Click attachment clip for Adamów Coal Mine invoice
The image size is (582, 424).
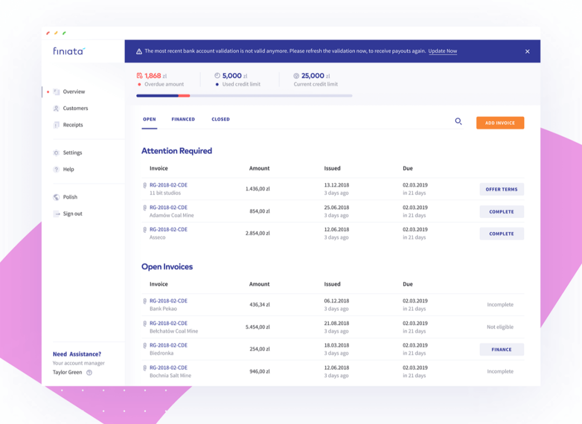[x=145, y=208]
